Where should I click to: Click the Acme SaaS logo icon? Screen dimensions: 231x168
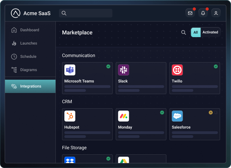pyautogui.click(x=16, y=13)
